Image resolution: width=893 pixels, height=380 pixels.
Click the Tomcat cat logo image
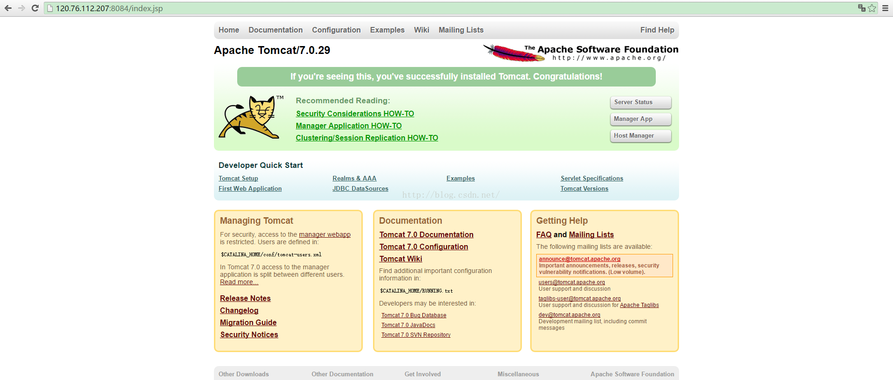tap(251, 117)
